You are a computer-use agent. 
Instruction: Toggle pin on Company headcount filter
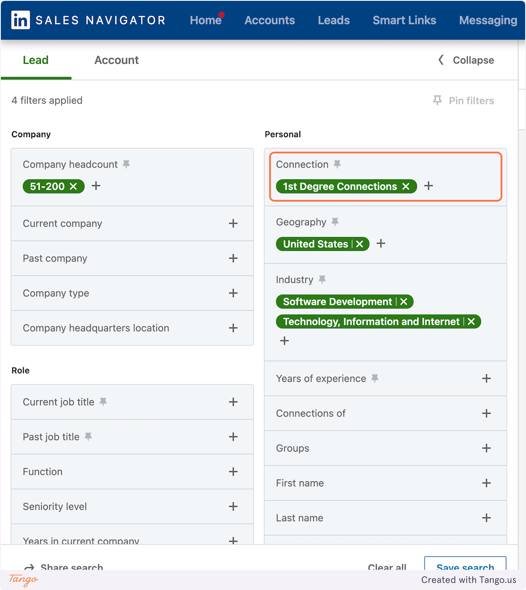(126, 164)
